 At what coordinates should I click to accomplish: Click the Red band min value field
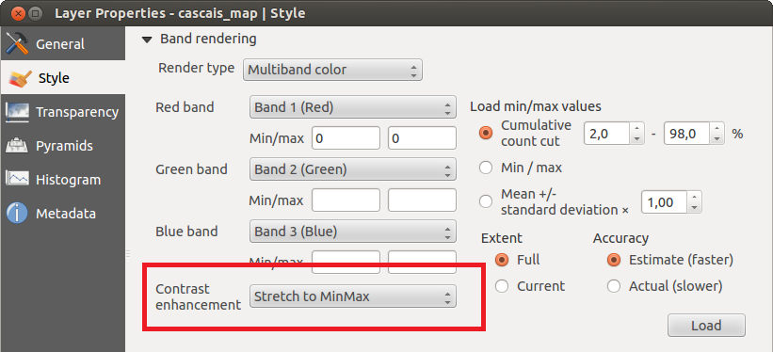point(346,138)
